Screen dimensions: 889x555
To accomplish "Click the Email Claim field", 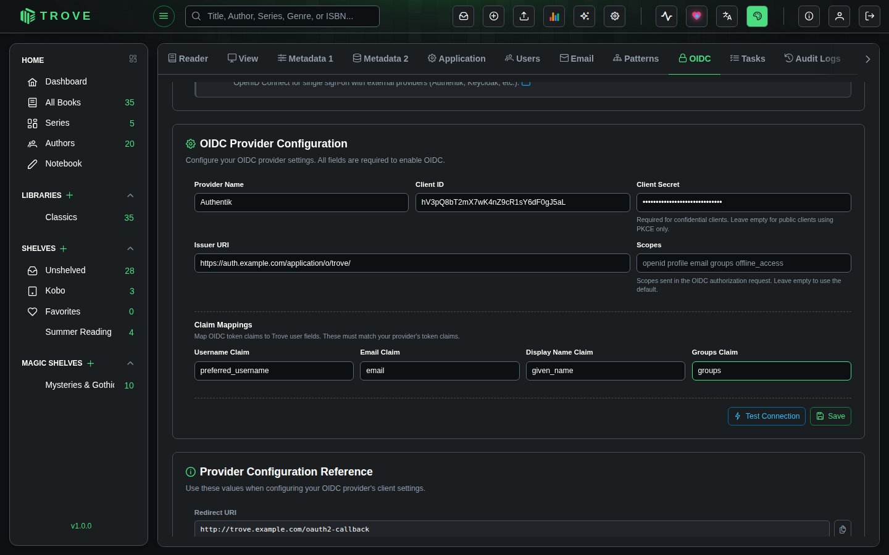I will (440, 371).
